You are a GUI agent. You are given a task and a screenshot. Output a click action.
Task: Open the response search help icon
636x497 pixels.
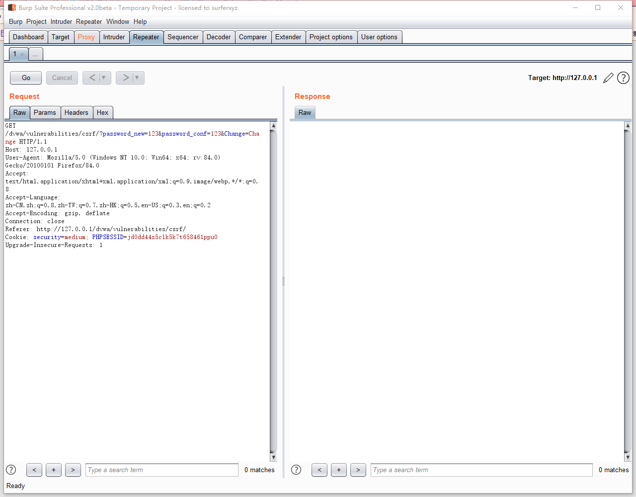click(296, 470)
